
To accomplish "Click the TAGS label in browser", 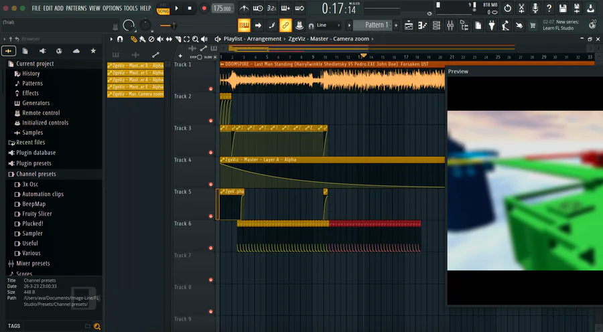I will (x=14, y=326).
